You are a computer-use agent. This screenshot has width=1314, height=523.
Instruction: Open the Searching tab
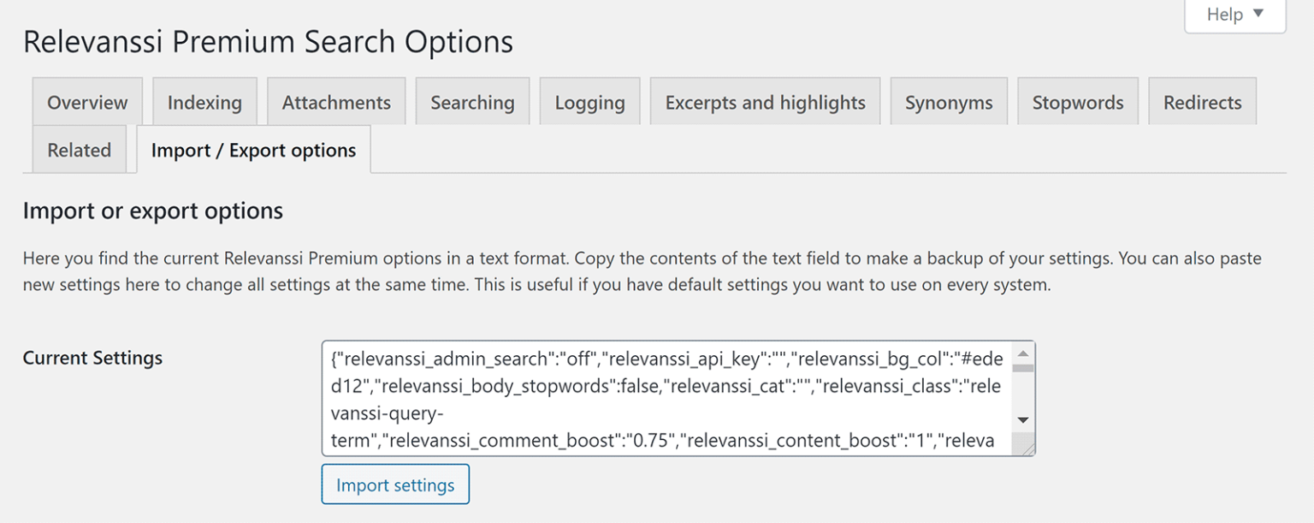472,101
